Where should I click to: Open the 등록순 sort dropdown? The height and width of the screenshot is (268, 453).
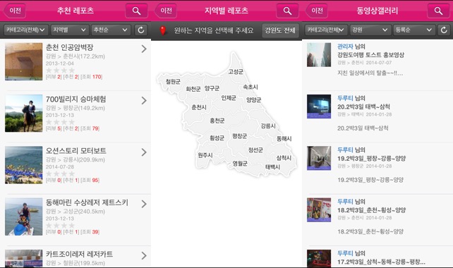pyautogui.click(x=413, y=30)
